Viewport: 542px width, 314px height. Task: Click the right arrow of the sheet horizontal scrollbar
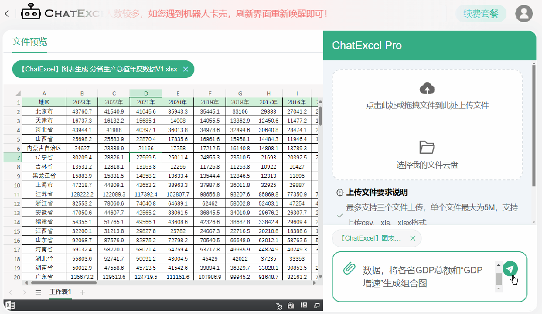click(x=314, y=283)
